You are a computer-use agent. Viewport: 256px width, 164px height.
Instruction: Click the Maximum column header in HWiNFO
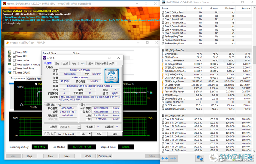(x=227, y=8)
